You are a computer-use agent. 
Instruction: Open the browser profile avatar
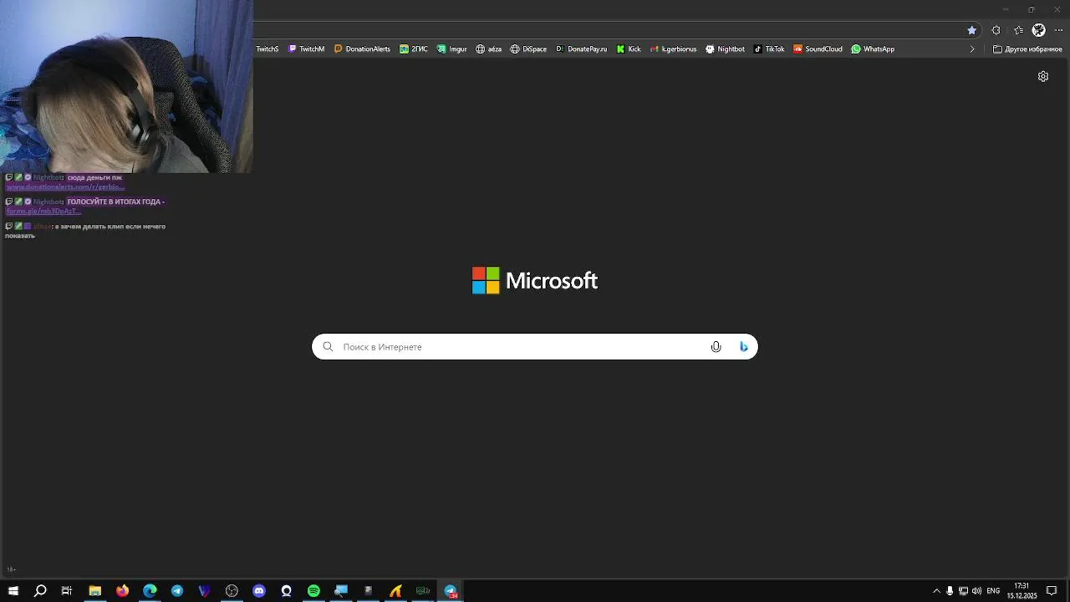tap(1038, 30)
